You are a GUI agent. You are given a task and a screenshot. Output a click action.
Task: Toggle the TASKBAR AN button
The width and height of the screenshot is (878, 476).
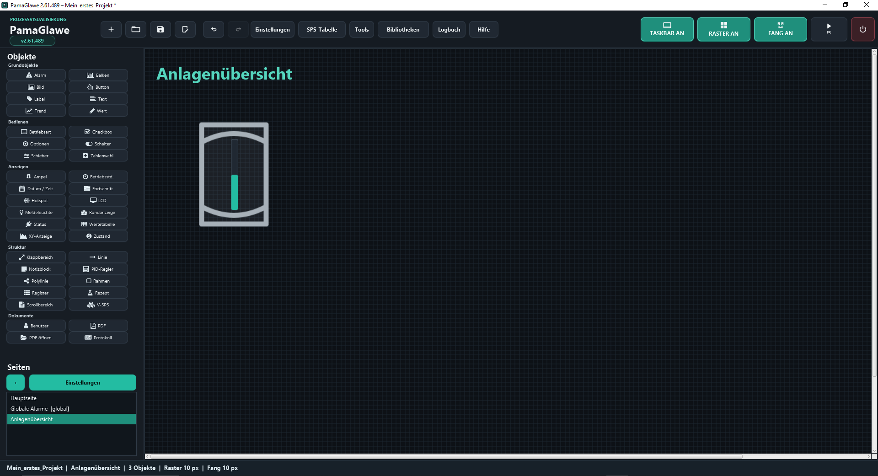667,29
